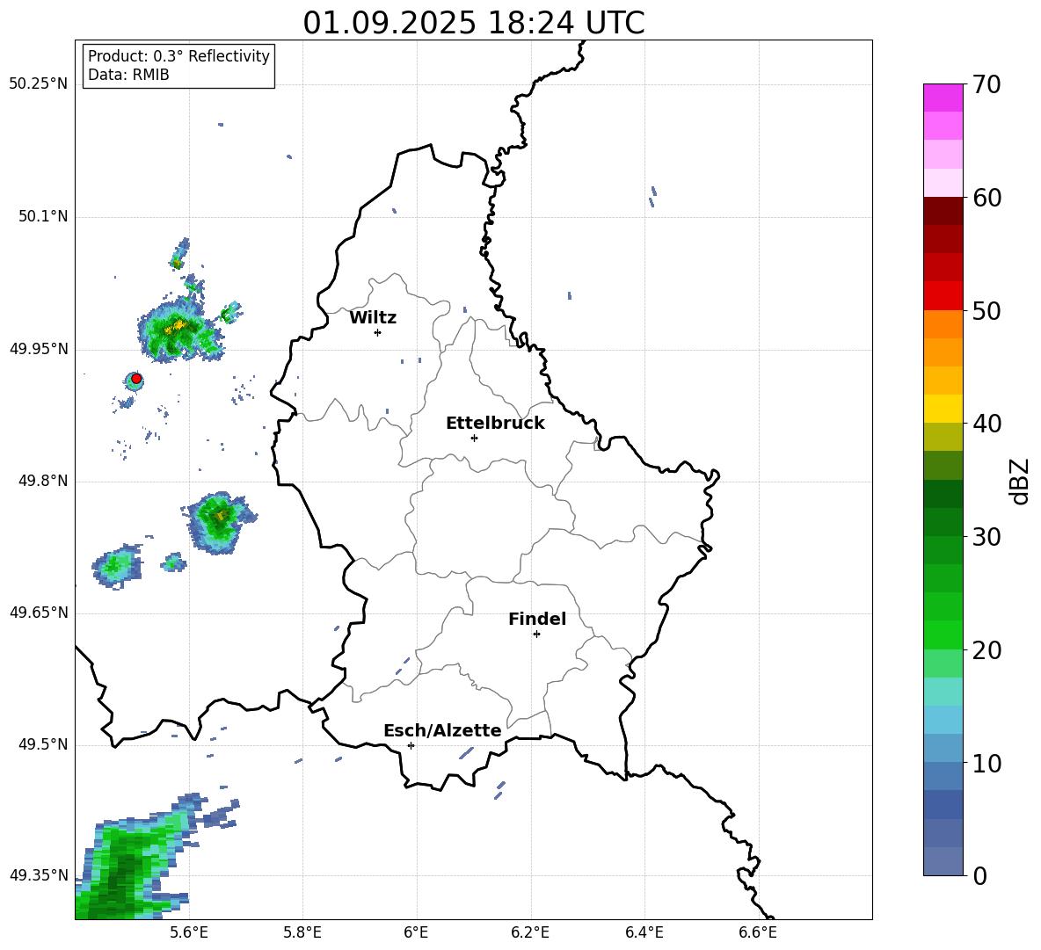
Task: Click the 40 dBZ colorbar label
Action: (986, 424)
